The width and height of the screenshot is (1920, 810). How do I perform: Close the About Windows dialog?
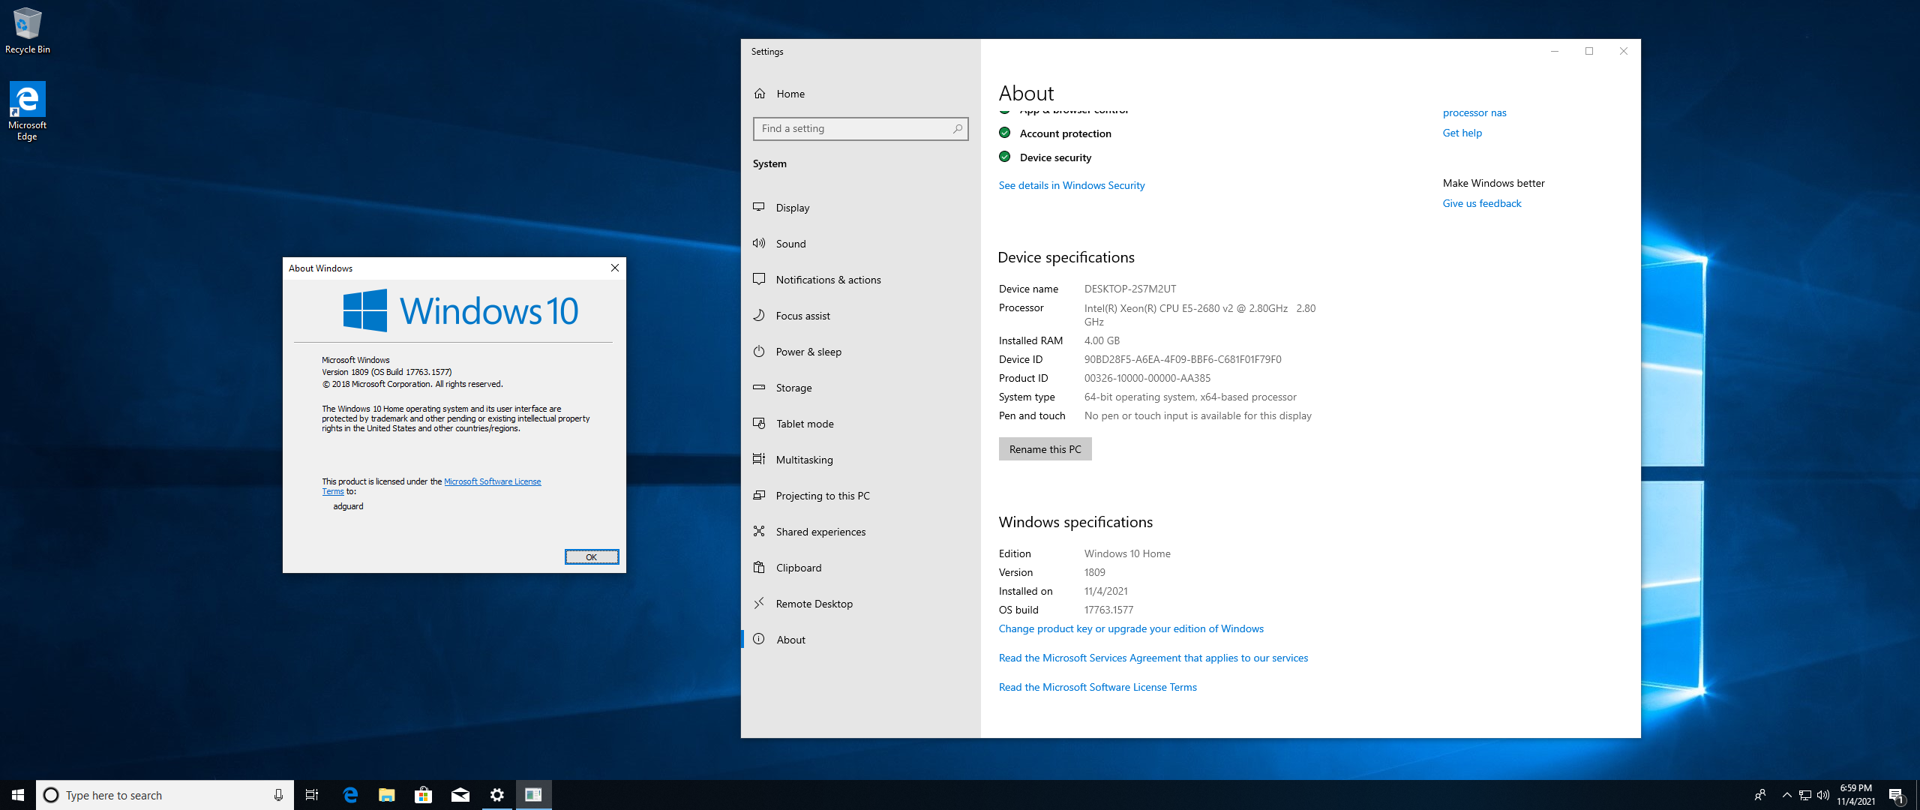click(x=615, y=268)
